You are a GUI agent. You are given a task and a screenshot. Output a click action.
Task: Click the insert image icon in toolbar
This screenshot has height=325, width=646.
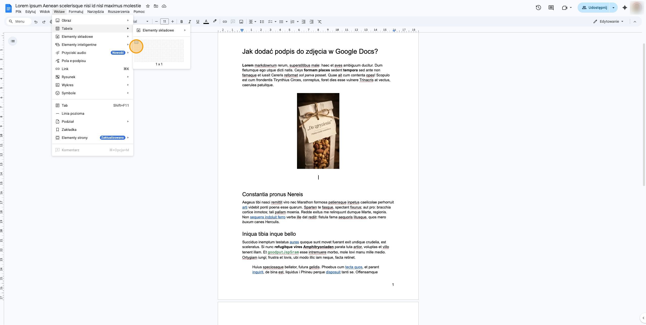(x=241, y=22)
